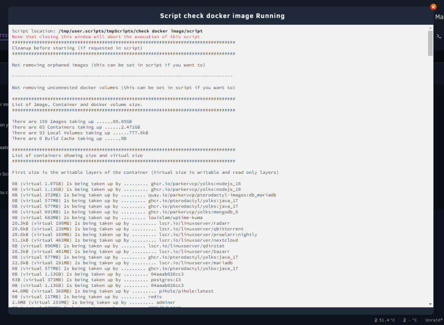444x325 pixels.
Task: Click the '0 Build Cache' line
Action: [x=69, y=139]
